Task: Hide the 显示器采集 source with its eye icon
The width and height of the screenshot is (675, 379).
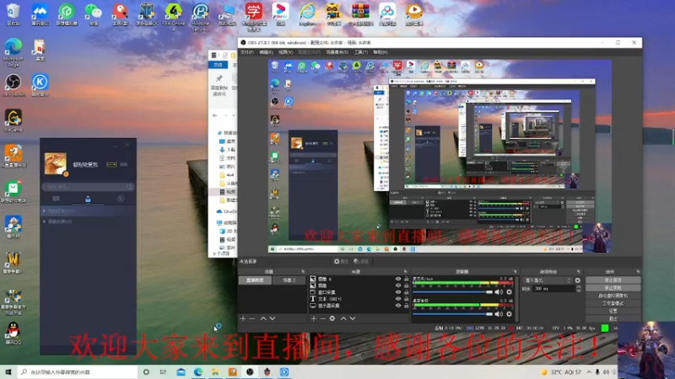Action: [398, 306]
